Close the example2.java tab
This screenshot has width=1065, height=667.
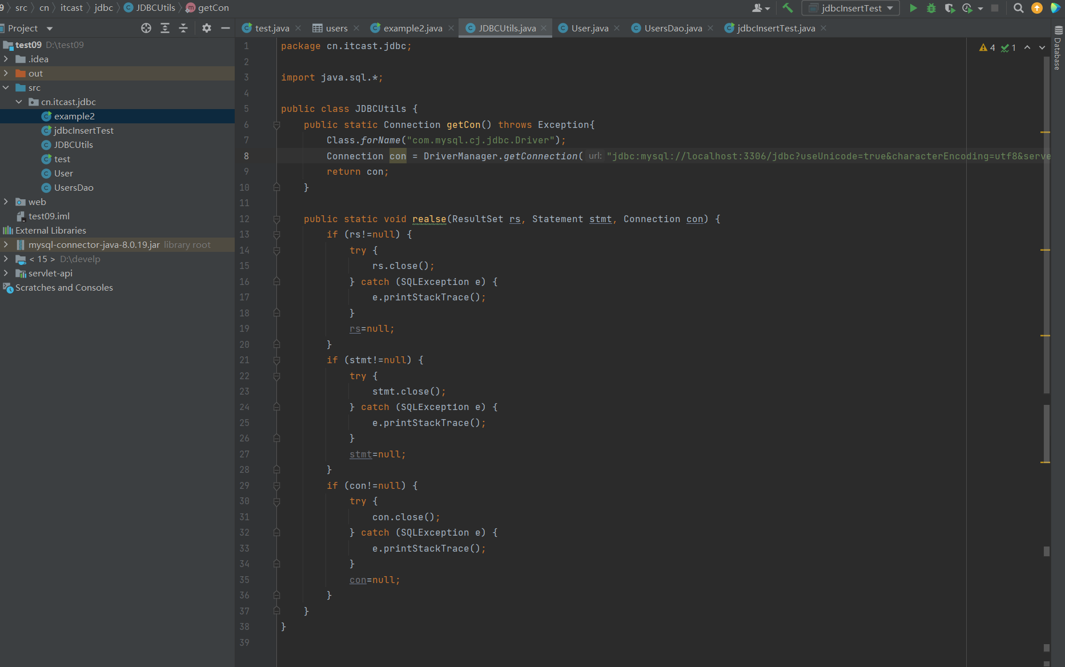pos(451,28)
